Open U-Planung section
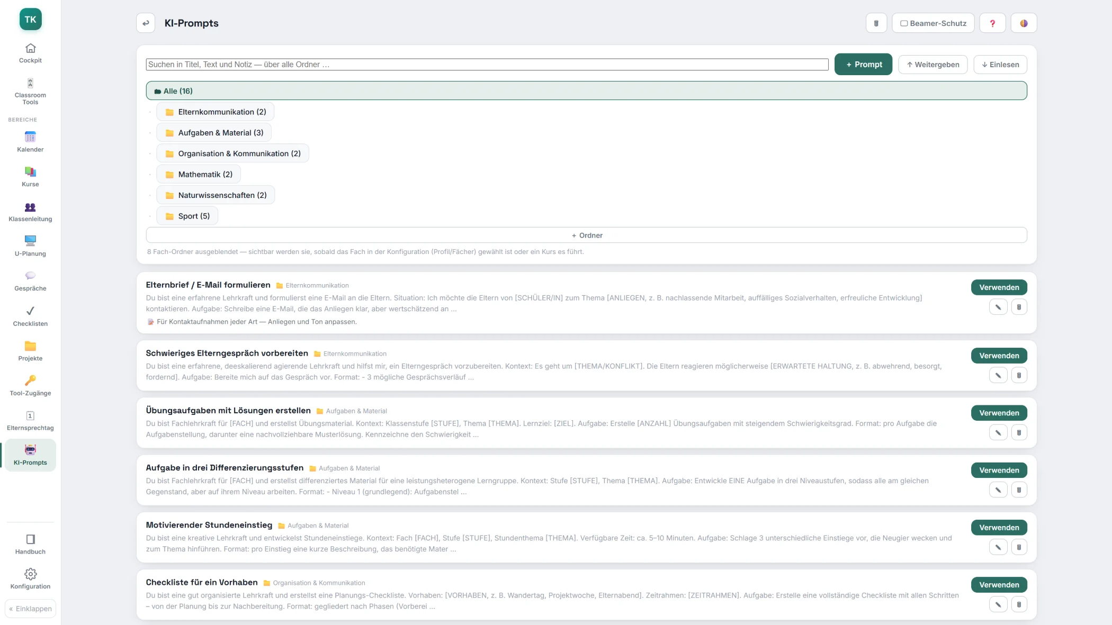The image size is (1112, 625). 30,247
